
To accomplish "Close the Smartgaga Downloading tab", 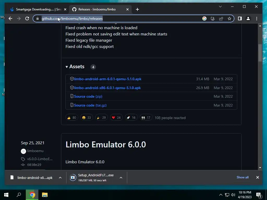I will (65, 9).
